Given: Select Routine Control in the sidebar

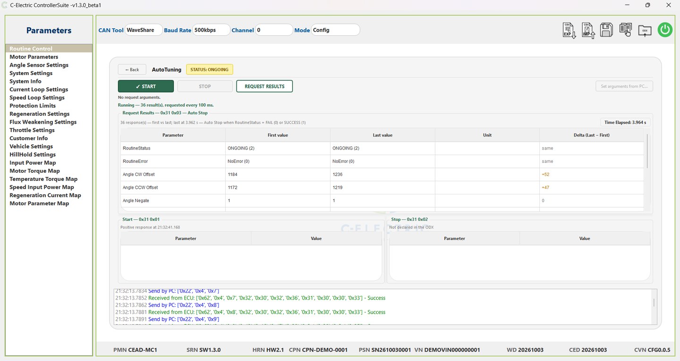Looking at the screenshot, I should click(49, 49).
